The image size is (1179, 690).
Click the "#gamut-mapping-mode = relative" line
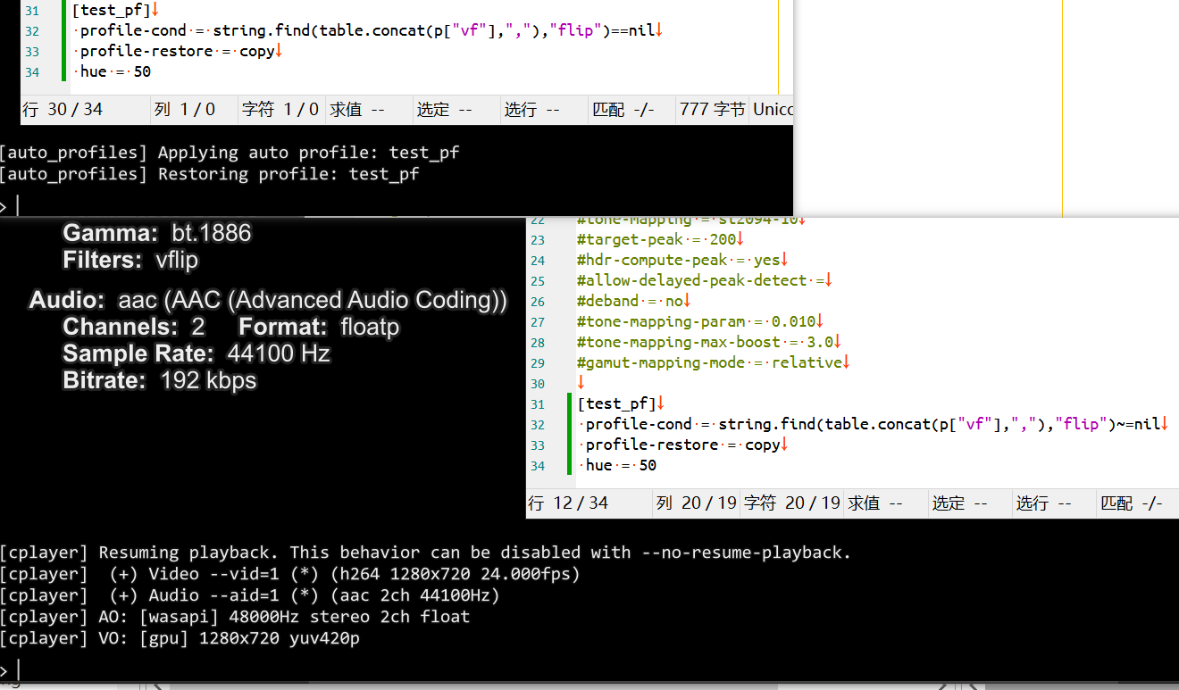[714, 363]
